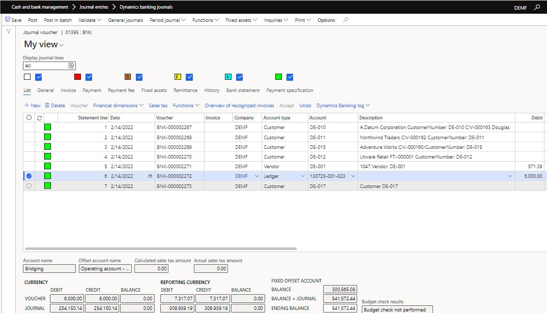
Task: Open the Payment fee tab
Action: (121, 90)
